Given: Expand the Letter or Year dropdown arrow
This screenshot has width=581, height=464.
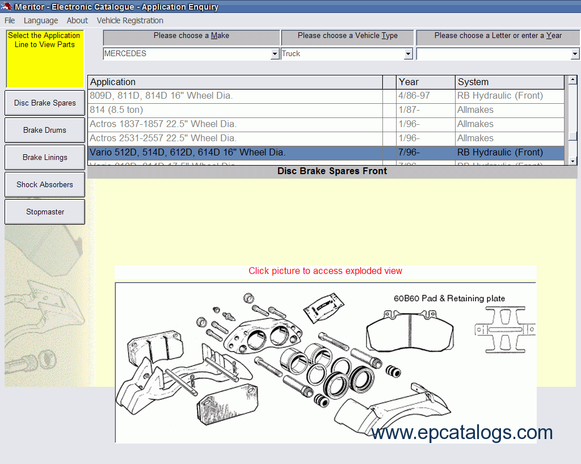Looking at the screenshot, I should pos(575,54).
